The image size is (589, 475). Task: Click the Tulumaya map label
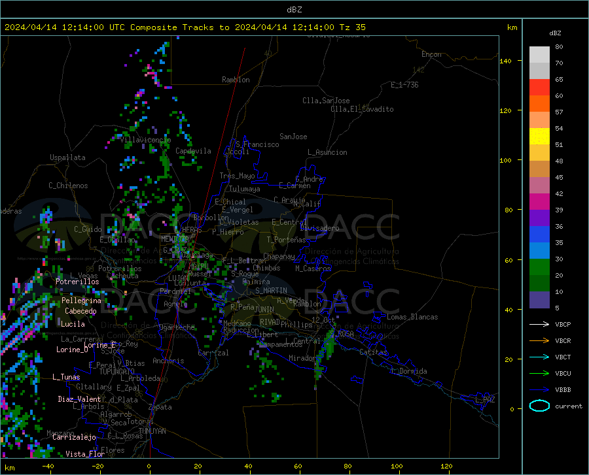tap(245, 189)
